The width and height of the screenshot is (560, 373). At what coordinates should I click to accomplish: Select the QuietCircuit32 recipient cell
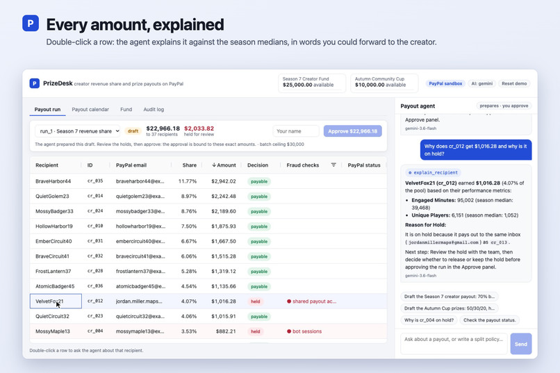coord(56,316)
